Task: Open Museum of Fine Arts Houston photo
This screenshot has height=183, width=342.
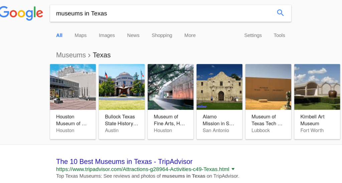Action: point(171,87)
